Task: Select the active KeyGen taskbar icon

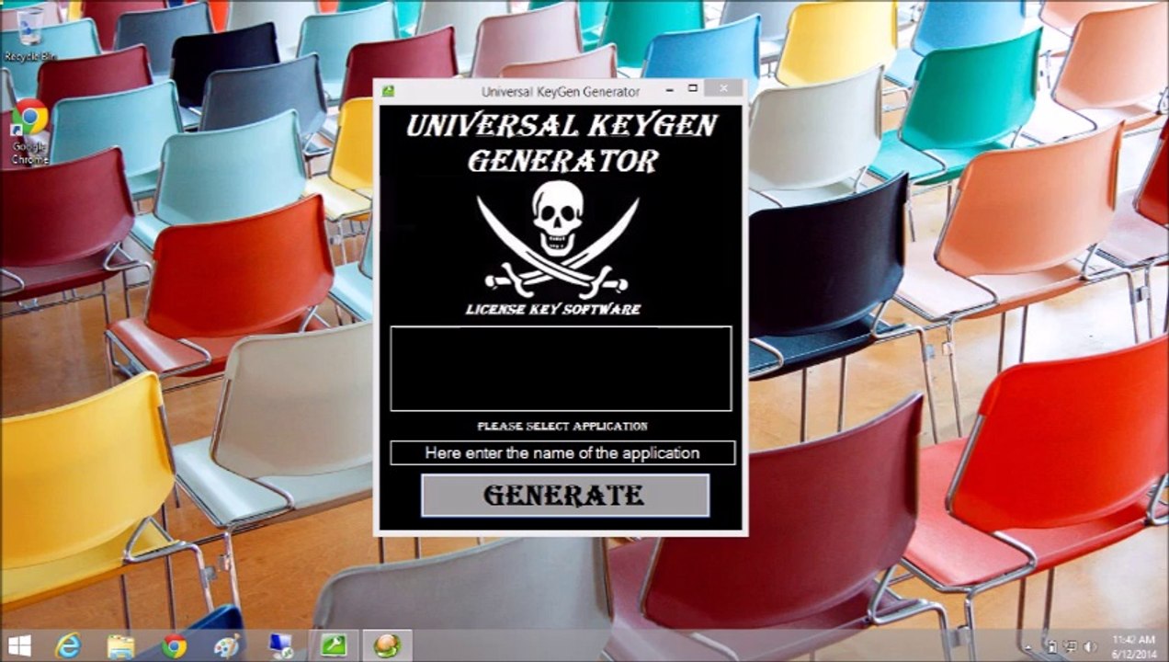Action: [x=387, y=646]
